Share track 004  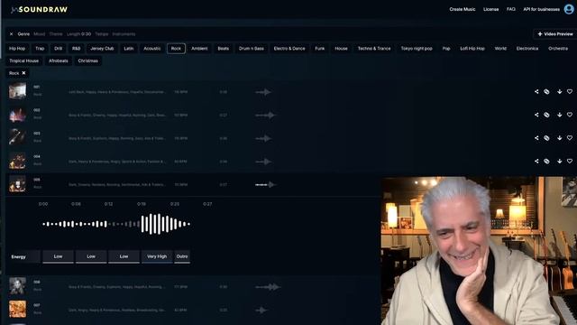pos(536,161)
